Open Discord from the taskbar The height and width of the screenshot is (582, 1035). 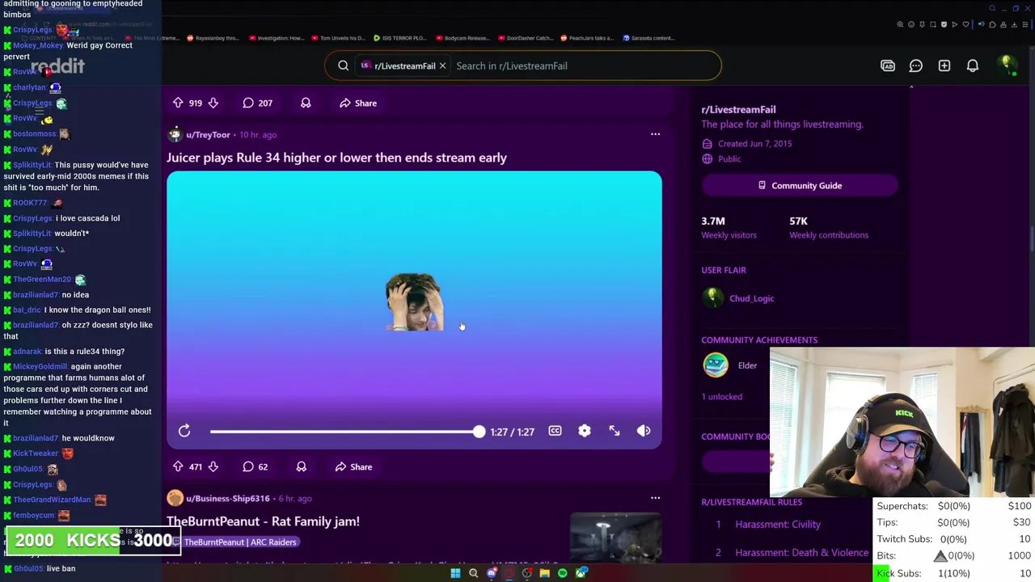[492, 573]
